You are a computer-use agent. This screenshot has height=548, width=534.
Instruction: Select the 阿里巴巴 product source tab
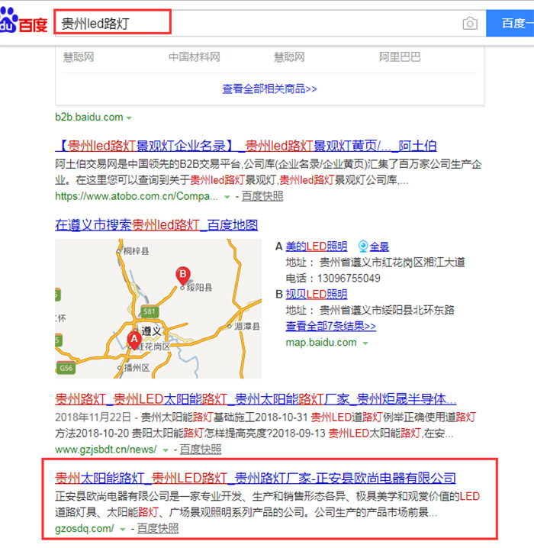[x=399, y=57]
